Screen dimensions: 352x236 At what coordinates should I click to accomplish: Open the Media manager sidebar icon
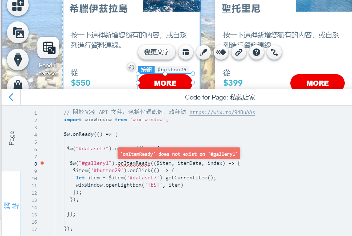pyautogui.click(x=18, y=33)
